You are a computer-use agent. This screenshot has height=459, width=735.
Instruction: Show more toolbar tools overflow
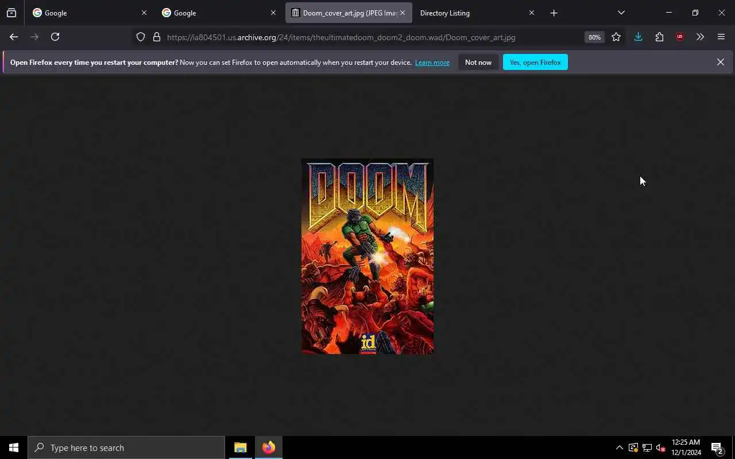pyautogui.click(x=700, y=37)
